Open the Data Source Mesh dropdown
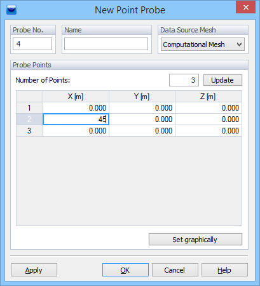The width and height of the screenshot is (260, 286). [x=203, y=44]
